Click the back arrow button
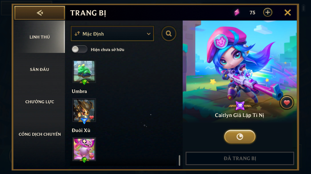Screen dimensions: 311x174 pos(40,13)
